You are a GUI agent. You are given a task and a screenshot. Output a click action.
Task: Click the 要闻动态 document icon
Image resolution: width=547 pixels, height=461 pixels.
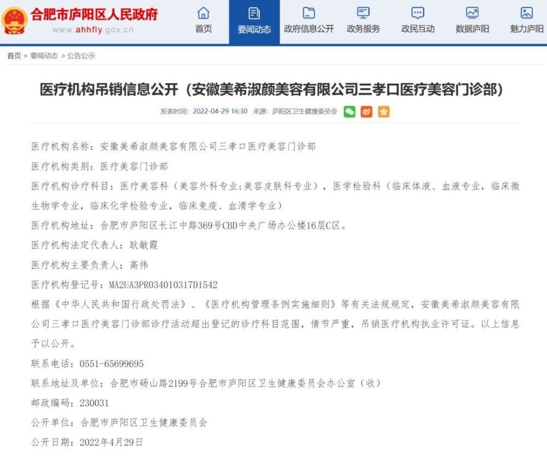(x=254, y=14)
